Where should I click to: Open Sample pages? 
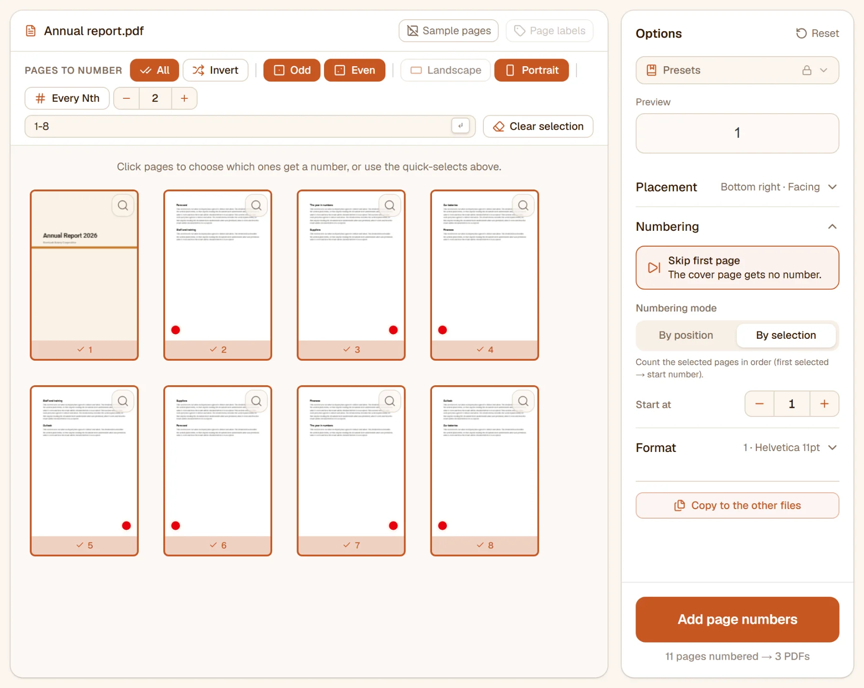pyautogui.click(x=448, y=31)
